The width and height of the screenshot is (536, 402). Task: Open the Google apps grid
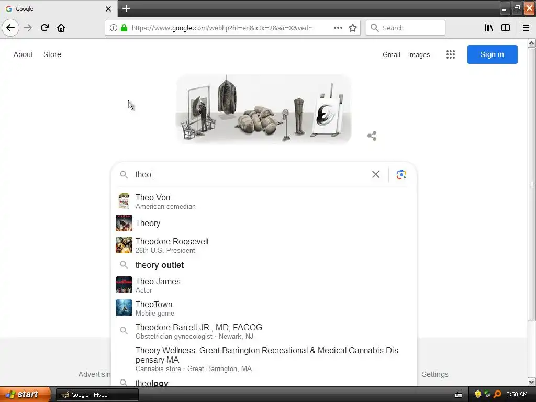[451, 54]
